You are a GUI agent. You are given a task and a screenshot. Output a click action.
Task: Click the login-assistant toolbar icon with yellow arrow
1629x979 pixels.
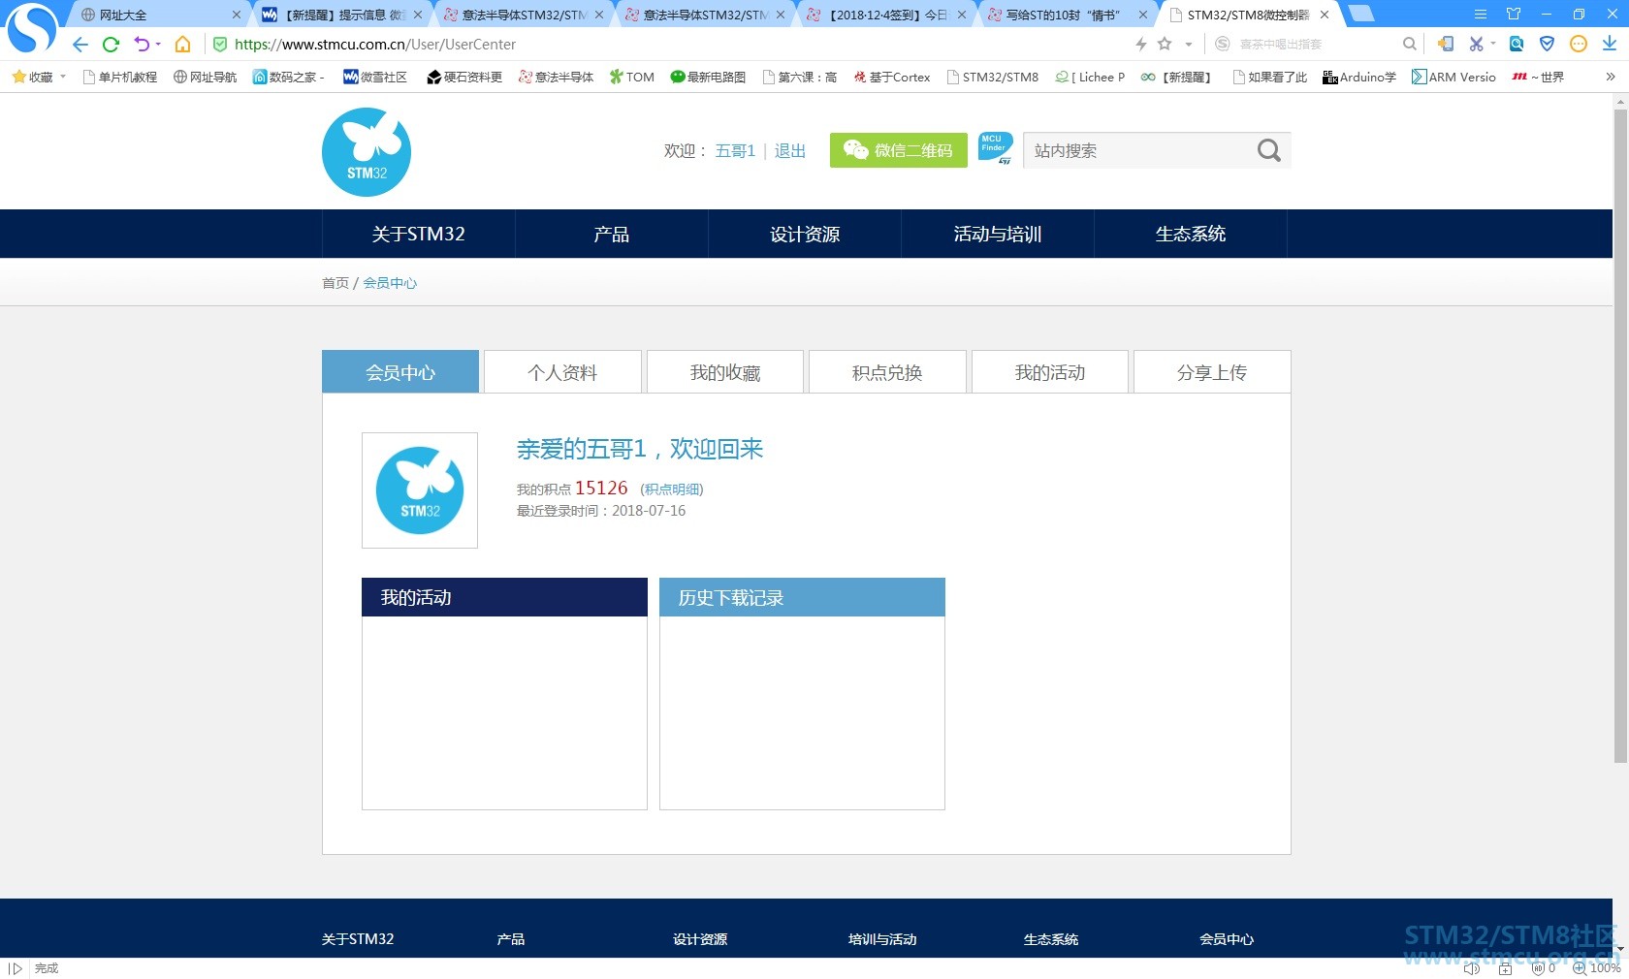1446,44
